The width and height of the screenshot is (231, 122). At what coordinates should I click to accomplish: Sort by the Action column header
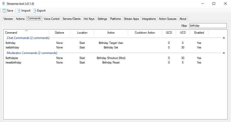pos(111,33)
